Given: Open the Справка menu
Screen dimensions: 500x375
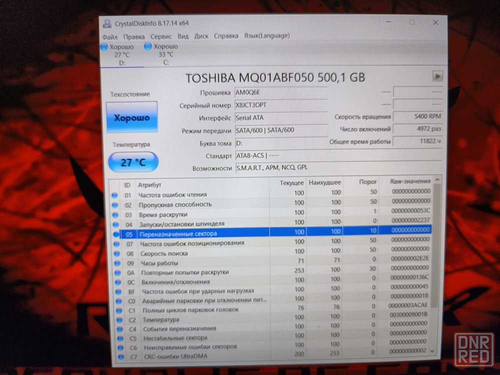Looking at the screenshot, I should pyautogui.click(x=226, y=36).
